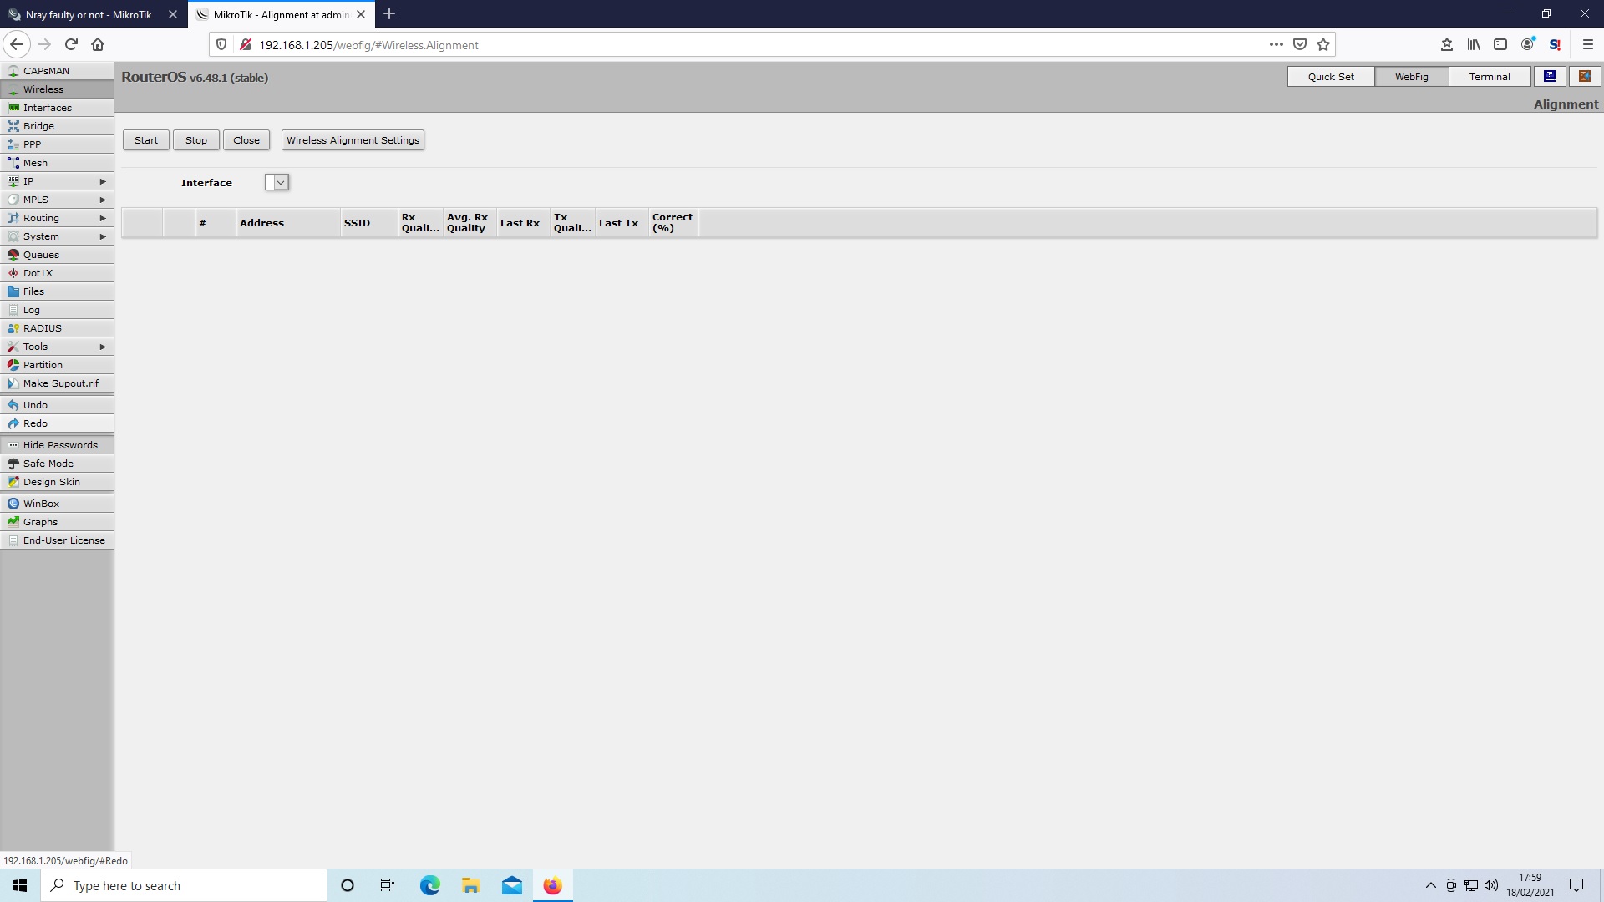Open WinBox download link in sidebar
Viewport: 1604px width, 902px height.
pos(41,504)
